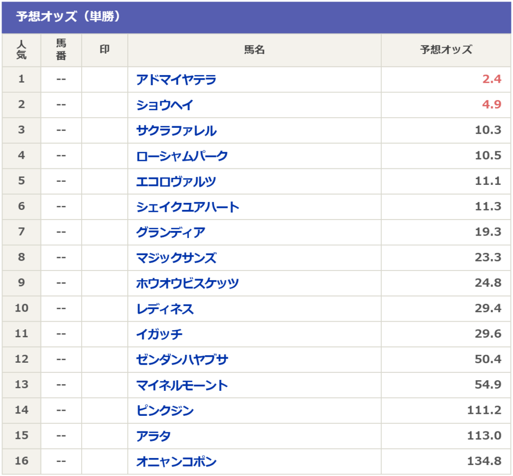
Task: Click the アラタ horse name
Action: coord(153,436)
